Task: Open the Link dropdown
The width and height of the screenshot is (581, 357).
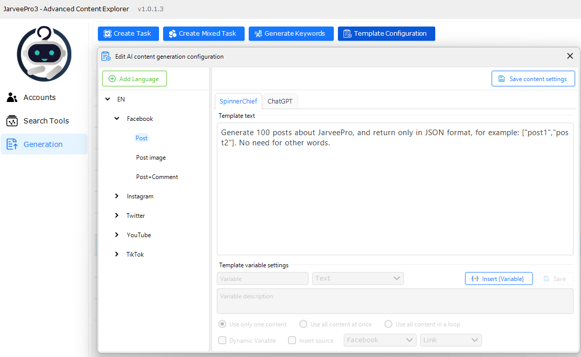Action: (451, 340)
